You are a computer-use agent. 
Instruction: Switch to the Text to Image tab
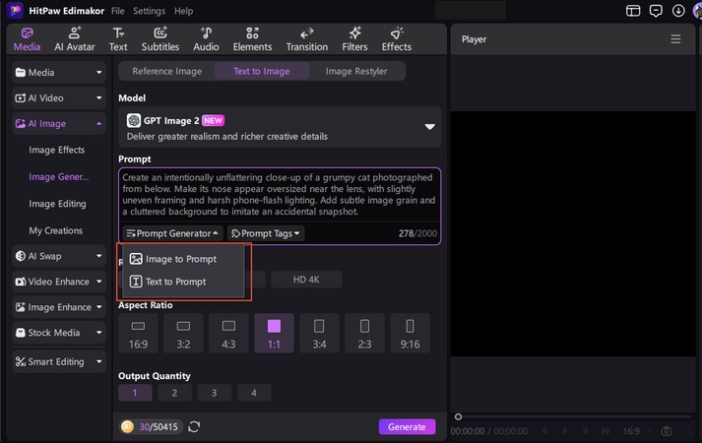(262, 71)
